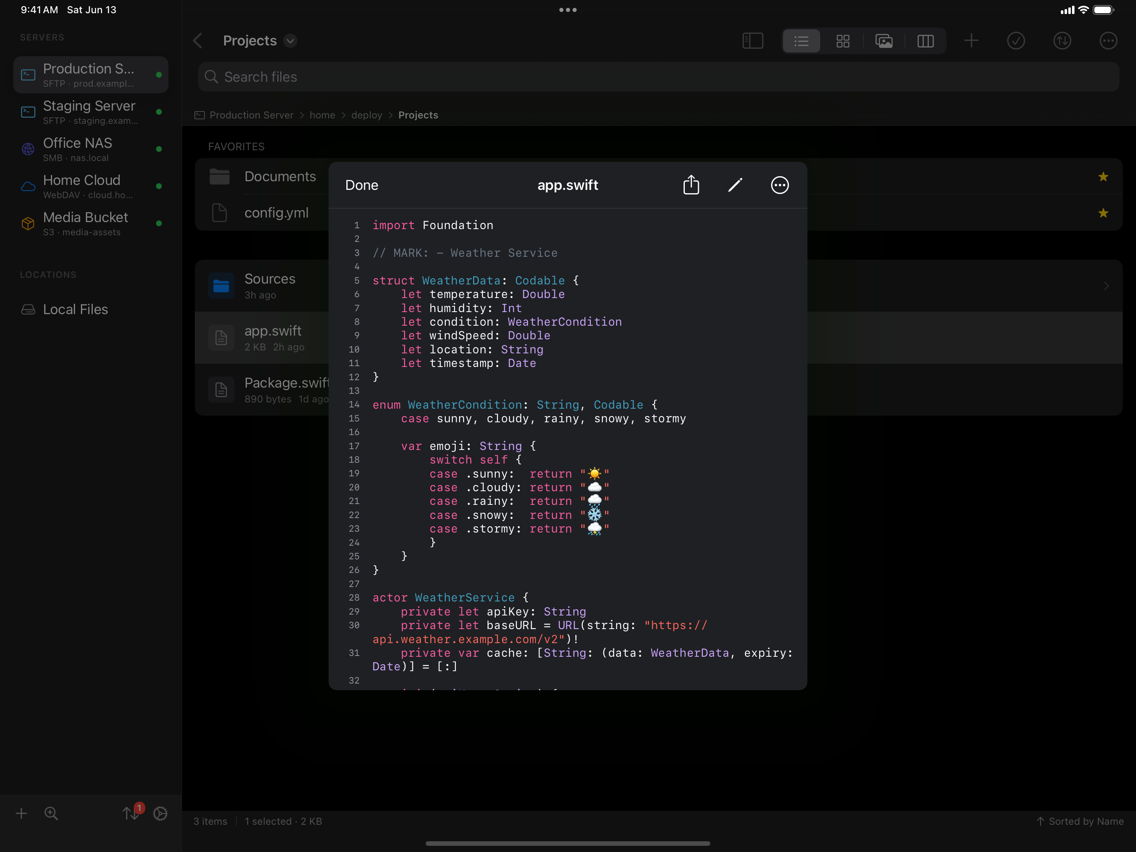
Task: Select Staging Server in the sidebar
Action: coord(91,112)
